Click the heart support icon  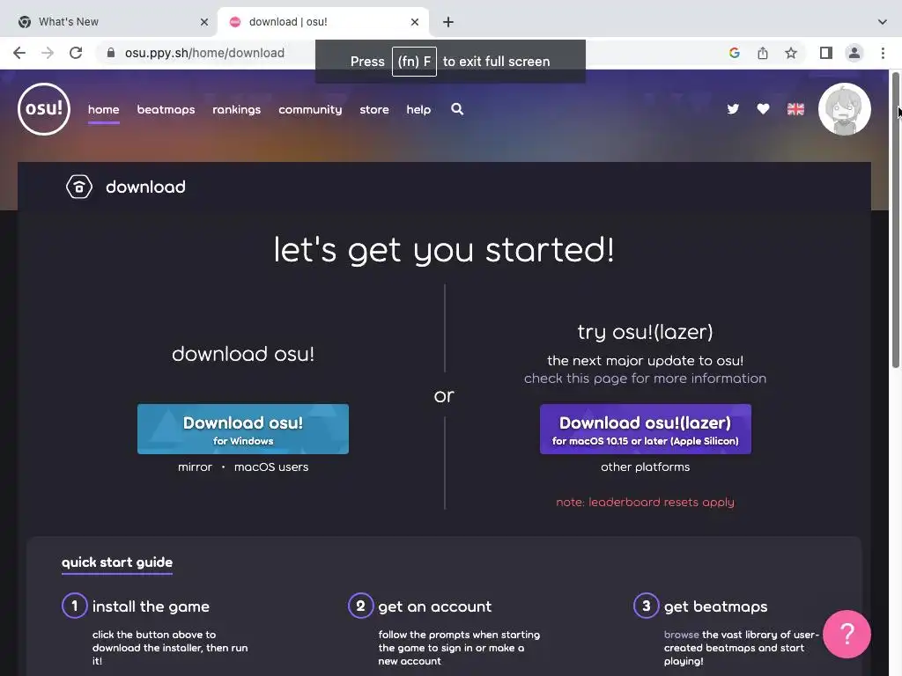(764, 109)
